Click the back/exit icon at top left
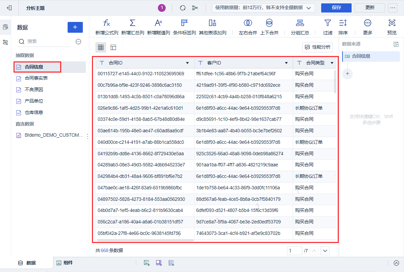 tap(9, 8)
